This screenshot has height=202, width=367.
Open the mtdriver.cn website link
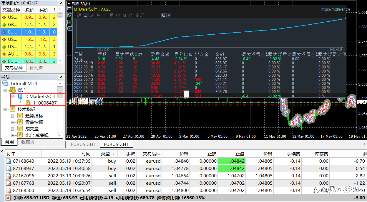point(335,9)
